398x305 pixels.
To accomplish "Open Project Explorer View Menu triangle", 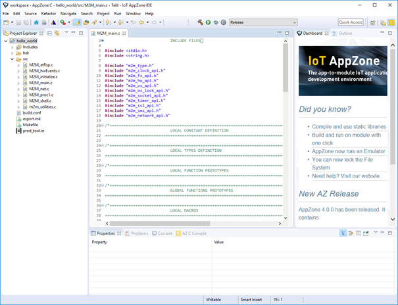I will 66,32.
